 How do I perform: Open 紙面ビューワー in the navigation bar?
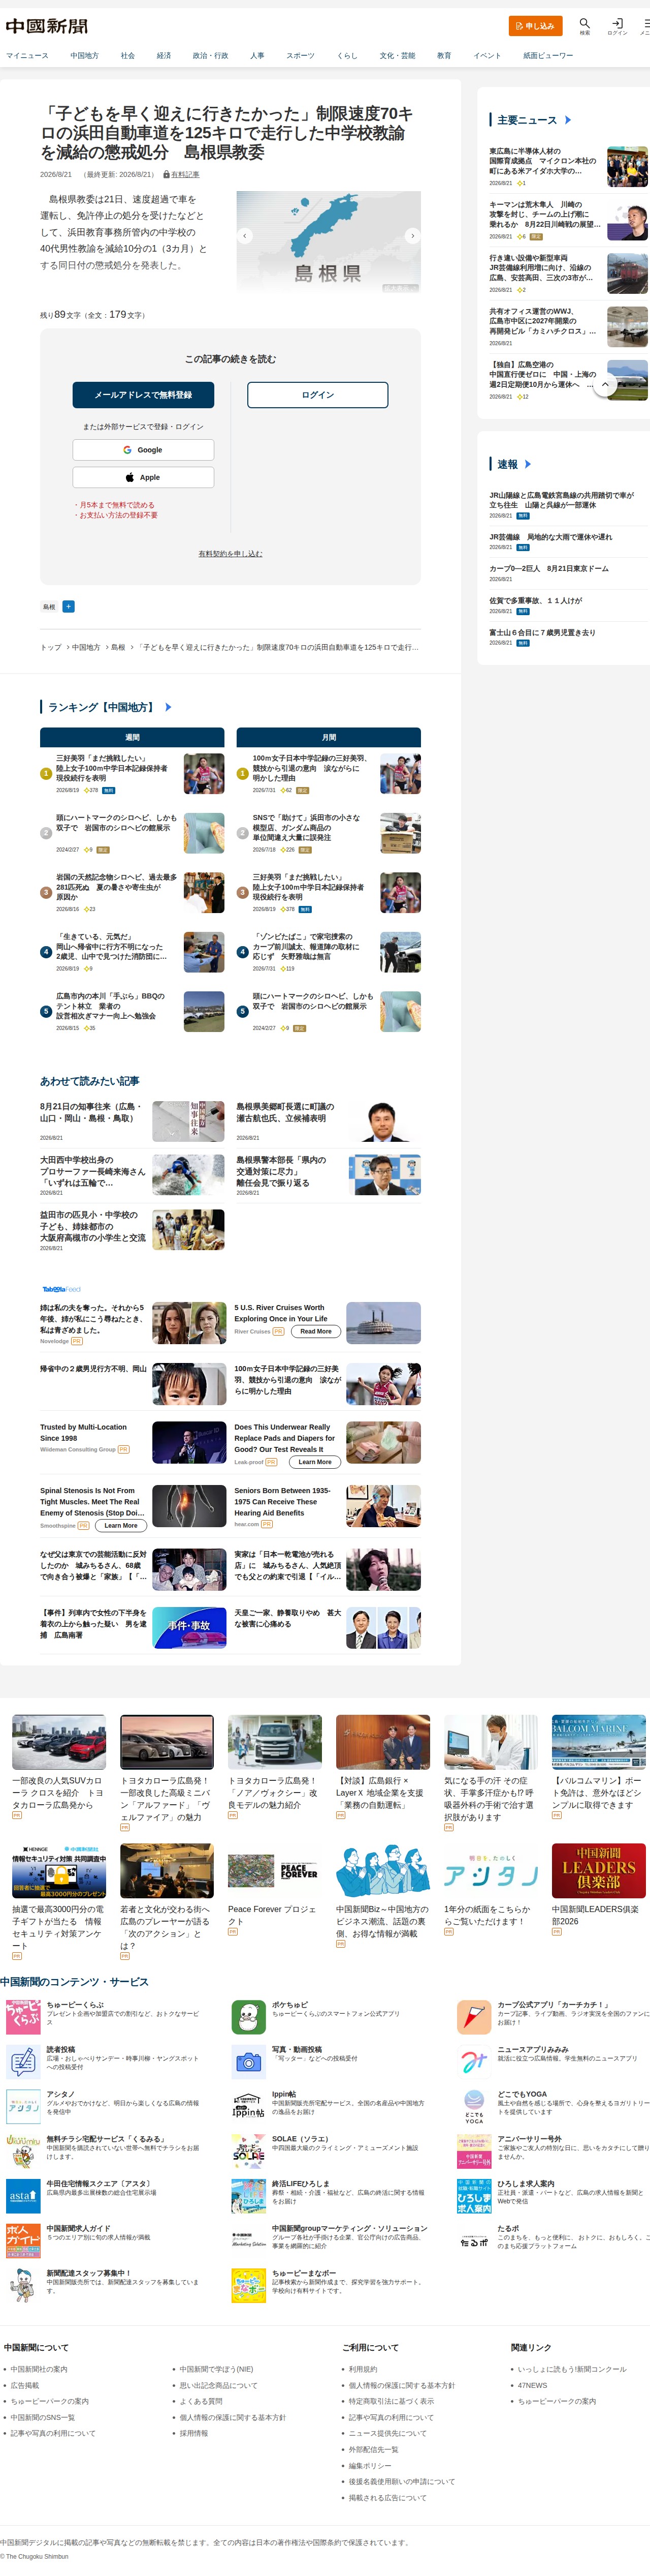[x=548, y=56]
